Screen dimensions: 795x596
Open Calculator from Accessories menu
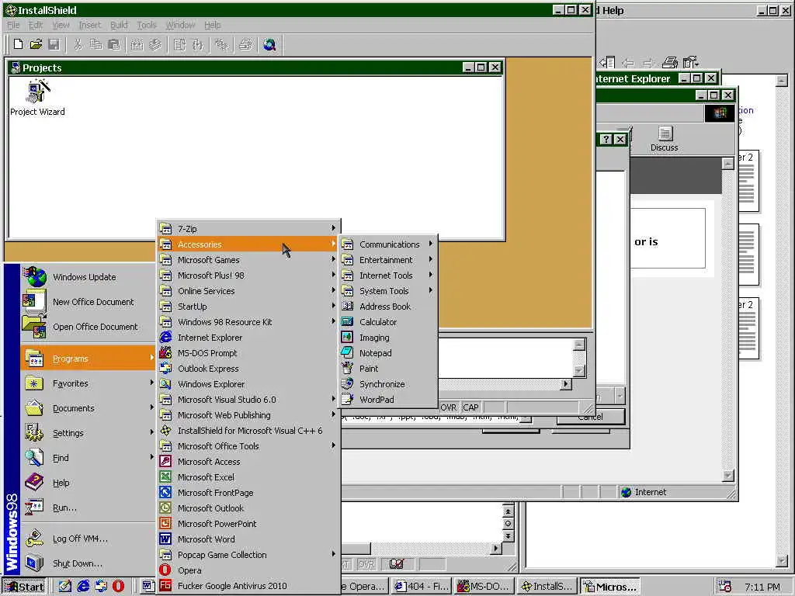(388, 322)
